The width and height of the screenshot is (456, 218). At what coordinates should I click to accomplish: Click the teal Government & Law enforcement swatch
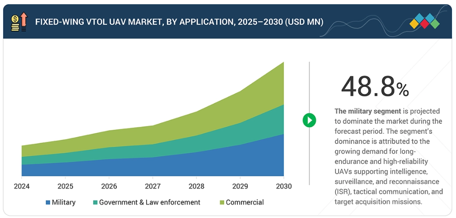pyautogui.click(x=95, y=203)
